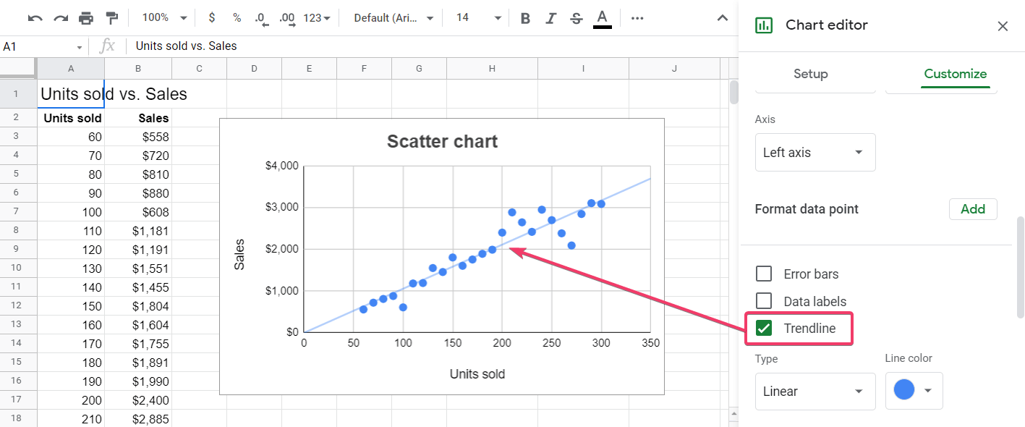Increase decimal places
Viewport: 1025px width, 427px height.
pos(287,17)
